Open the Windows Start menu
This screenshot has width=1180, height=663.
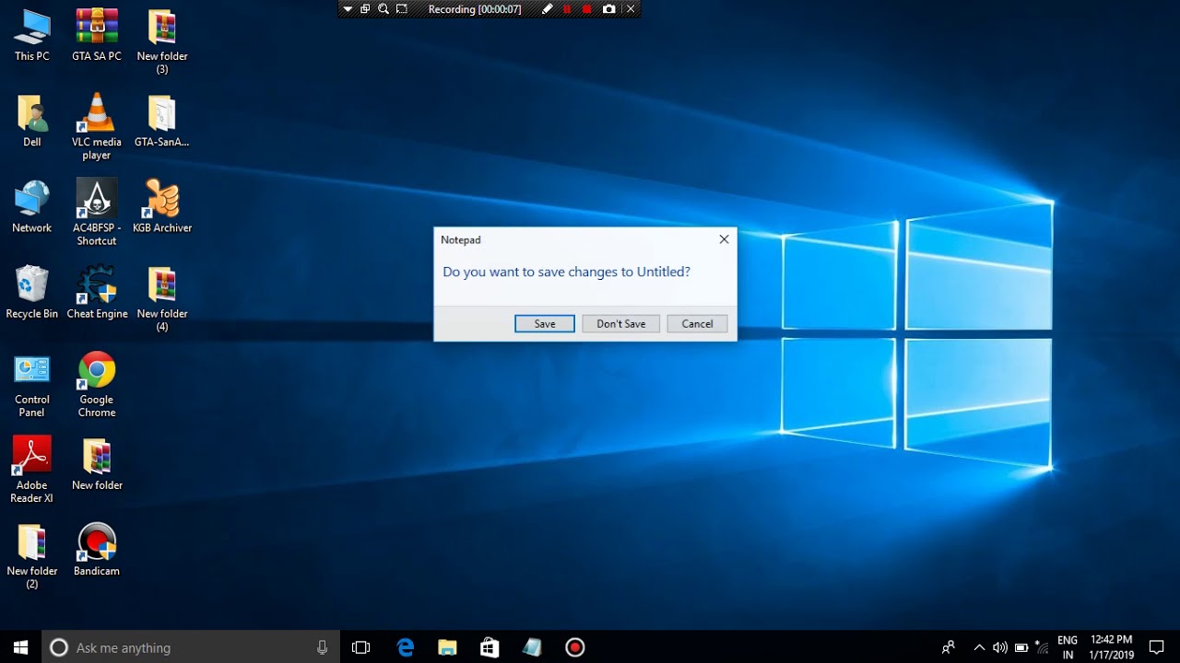(21, 647)
